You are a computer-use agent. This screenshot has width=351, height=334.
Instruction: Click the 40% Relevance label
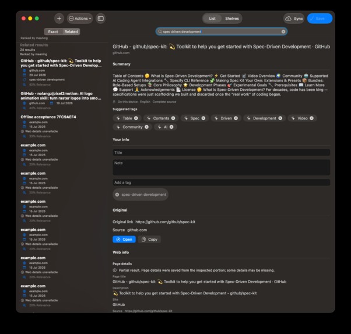pos(40,108)
